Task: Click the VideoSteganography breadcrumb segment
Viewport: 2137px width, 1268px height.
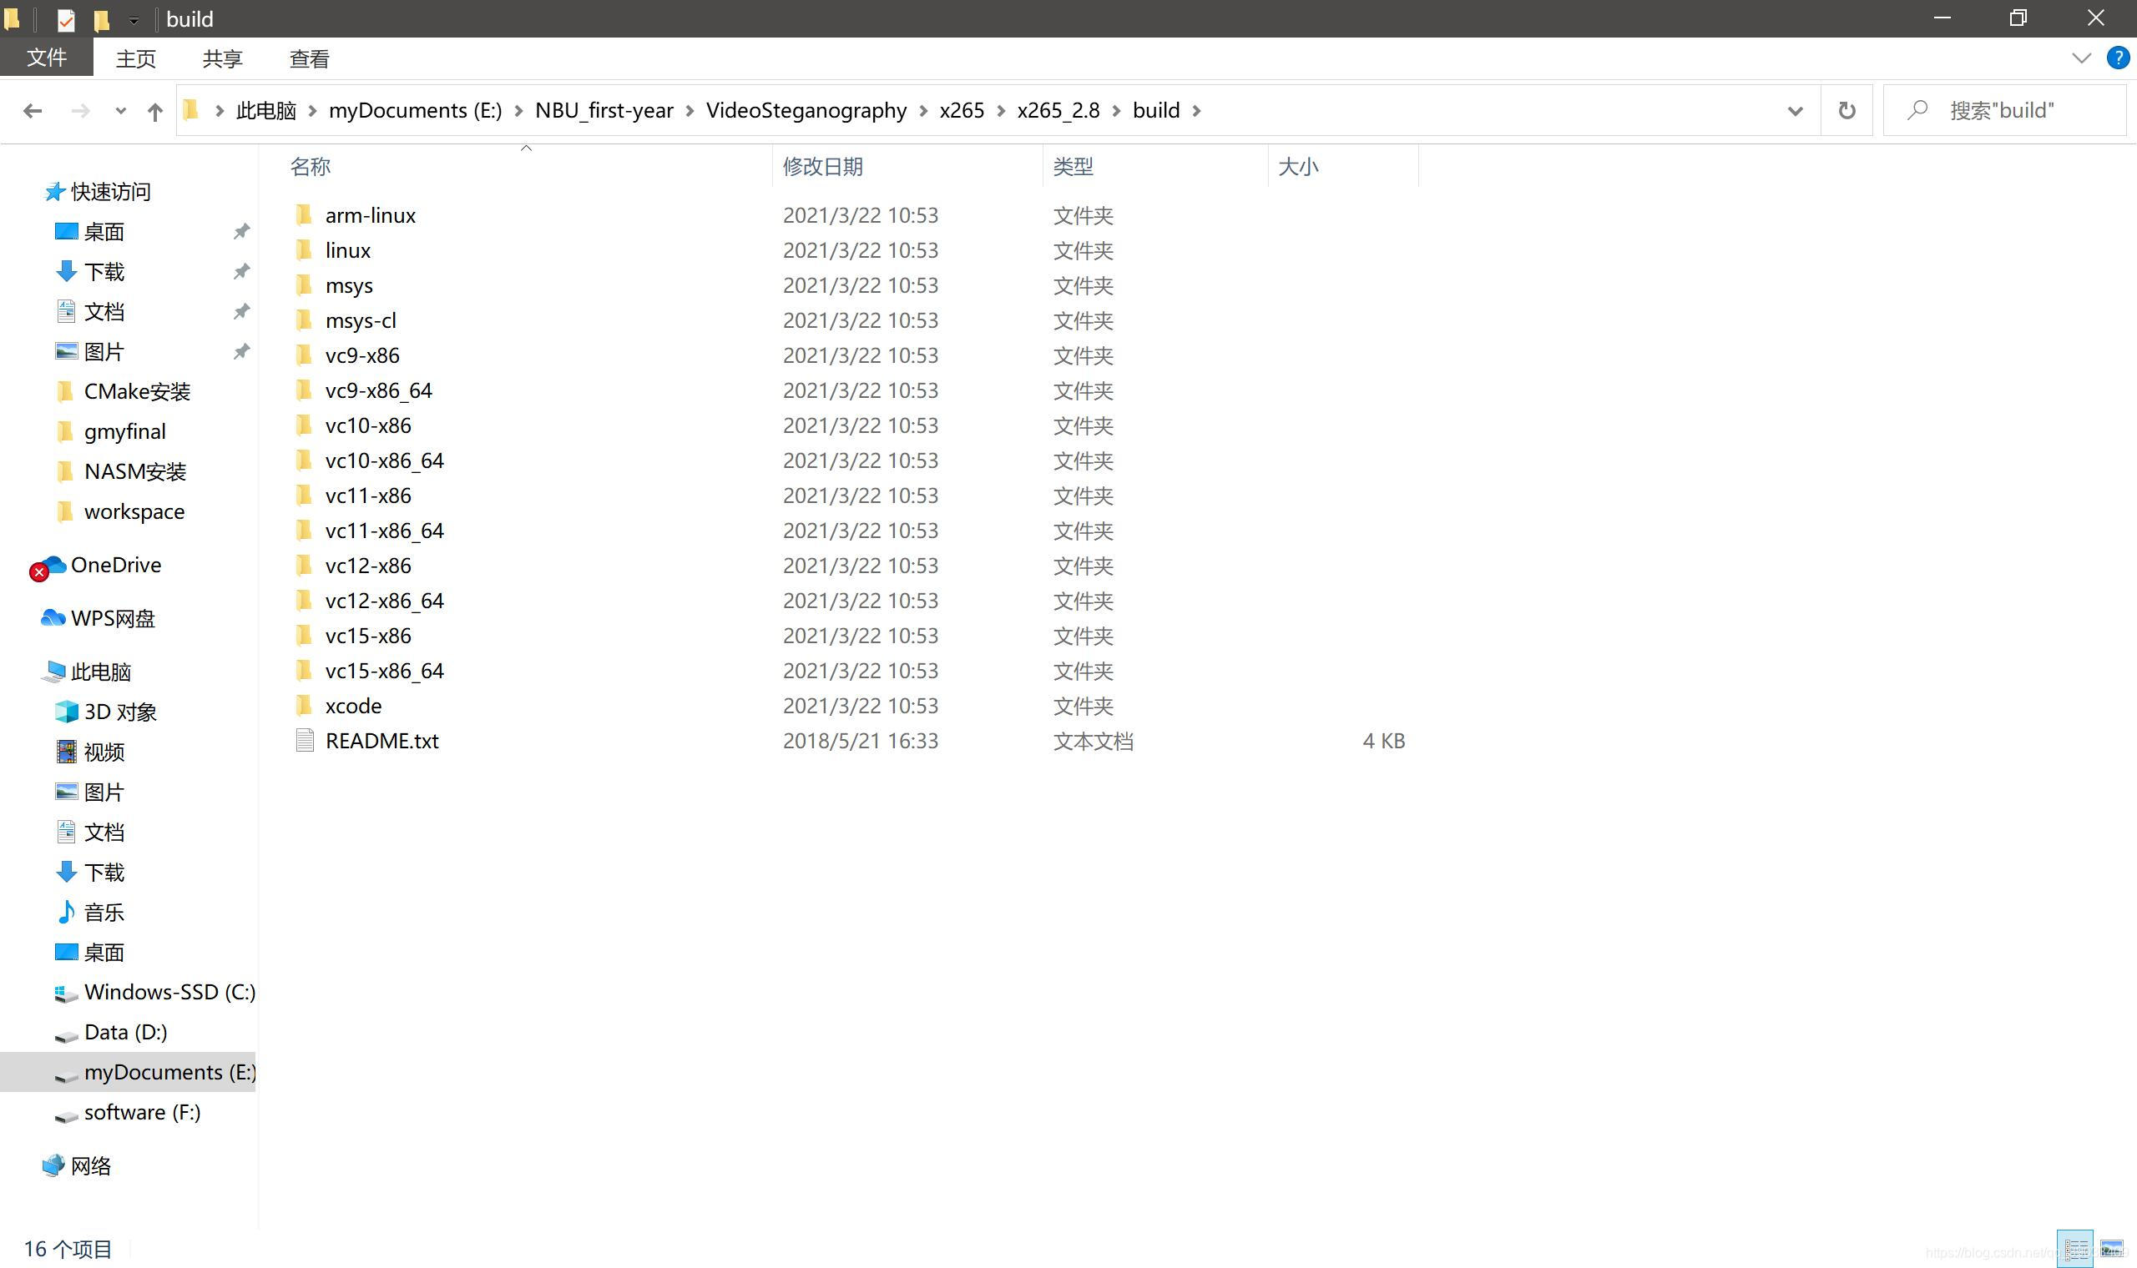Action: pos(806,111)
